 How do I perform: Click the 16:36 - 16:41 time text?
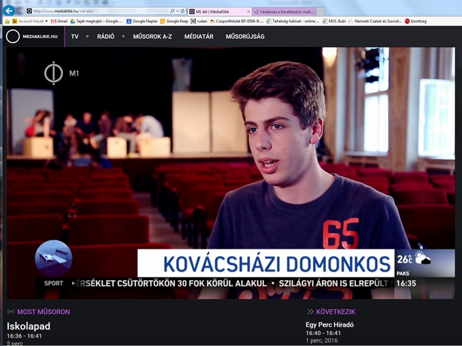(x=24, y=336)
